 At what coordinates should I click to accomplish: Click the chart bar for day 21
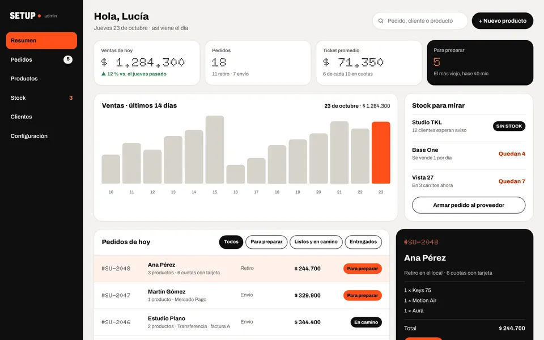click(339, 152)
